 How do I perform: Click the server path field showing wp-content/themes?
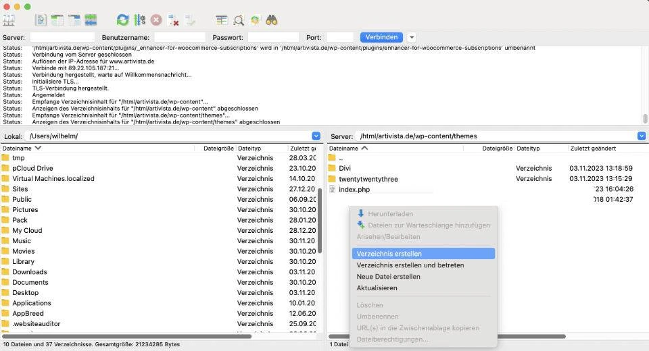point(496,136)
